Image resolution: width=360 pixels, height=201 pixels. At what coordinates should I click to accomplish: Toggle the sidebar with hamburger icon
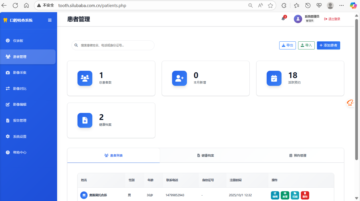pos(50,20)
